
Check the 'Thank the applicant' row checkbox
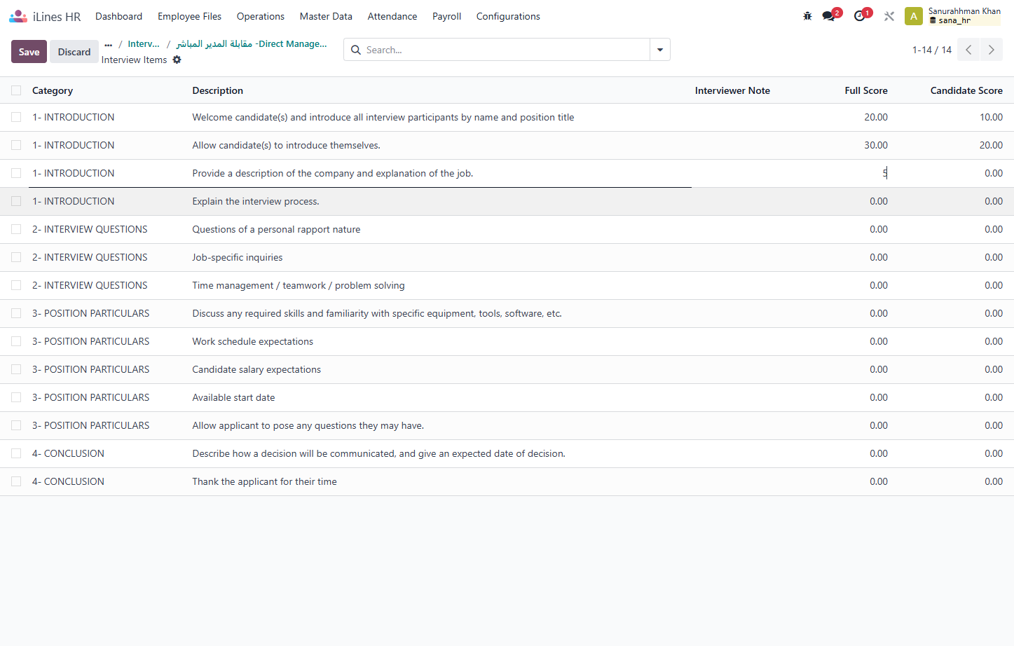point(16,481)
